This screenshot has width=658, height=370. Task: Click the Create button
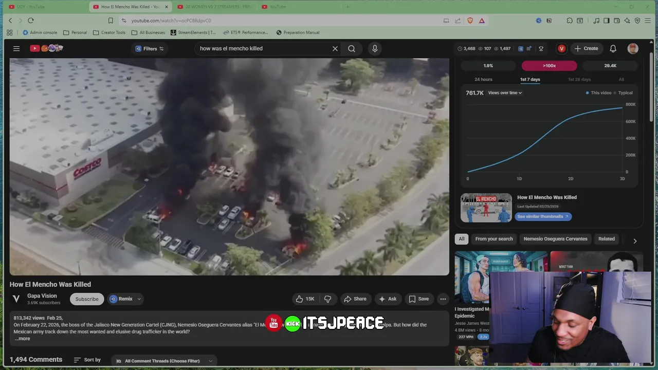point(587,48)
